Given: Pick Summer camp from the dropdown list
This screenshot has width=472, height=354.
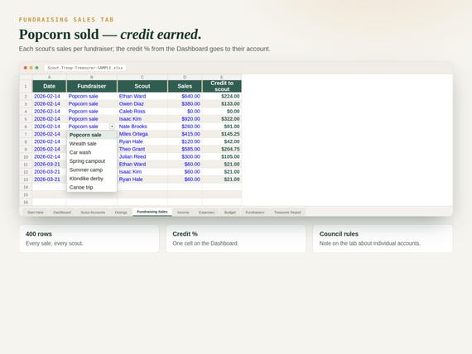Looking at the screenshot, I should click(x=92, y=170).
